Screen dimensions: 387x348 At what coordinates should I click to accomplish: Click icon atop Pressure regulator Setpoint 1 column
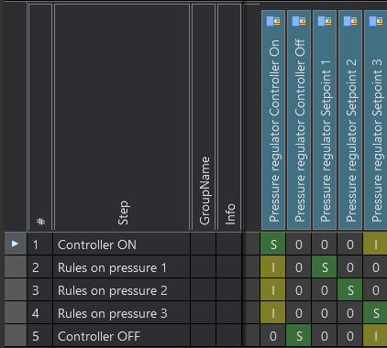[x=325, y=21]
